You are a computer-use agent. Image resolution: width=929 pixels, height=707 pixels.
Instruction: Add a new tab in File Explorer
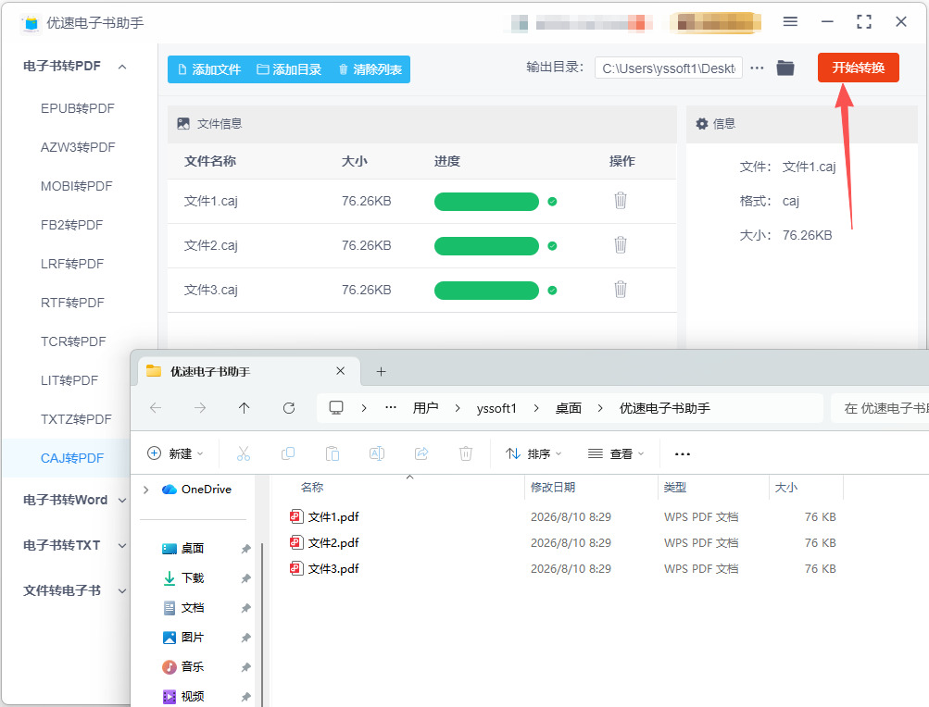(381, 371)
